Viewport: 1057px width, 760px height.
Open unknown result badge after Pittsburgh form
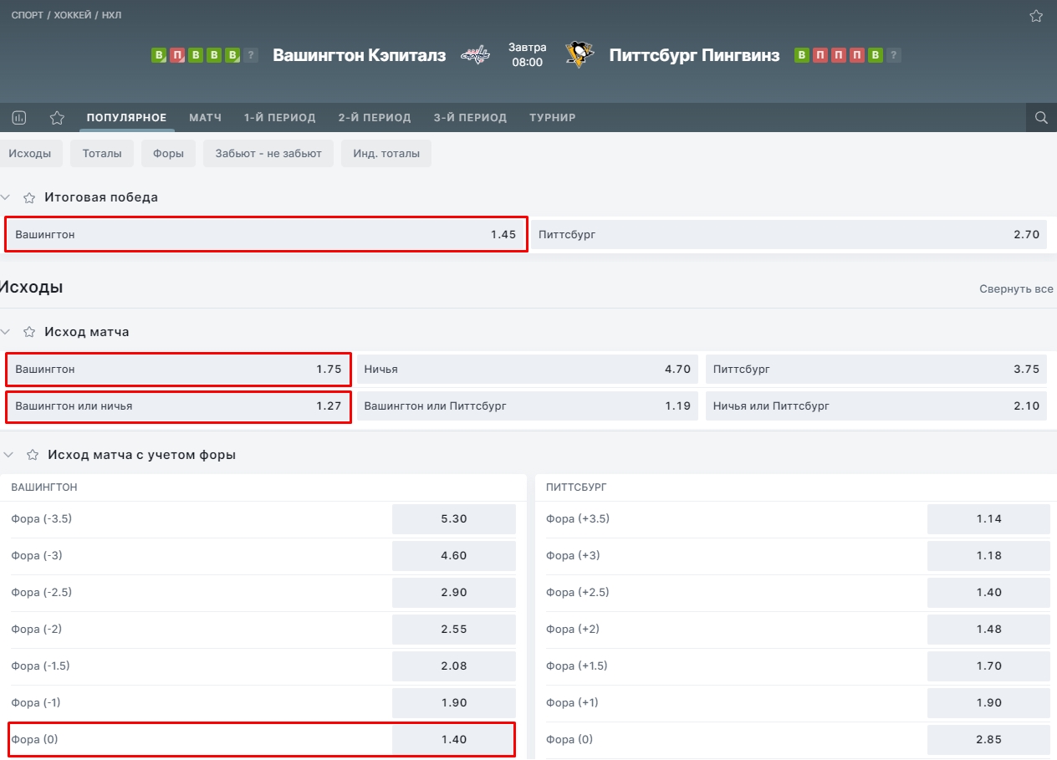[894, 55]
